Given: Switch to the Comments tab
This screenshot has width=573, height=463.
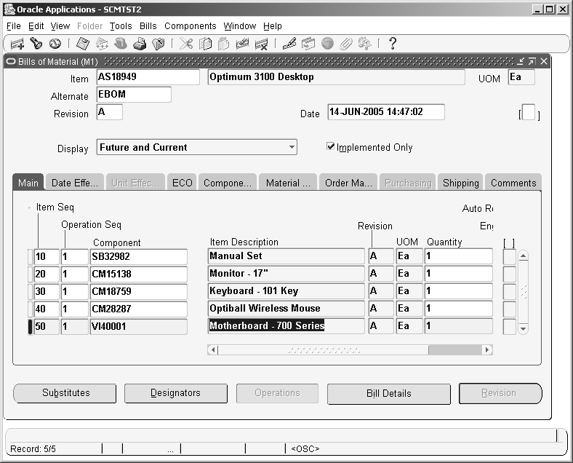Looking at the screenshot, I should 513,183.
